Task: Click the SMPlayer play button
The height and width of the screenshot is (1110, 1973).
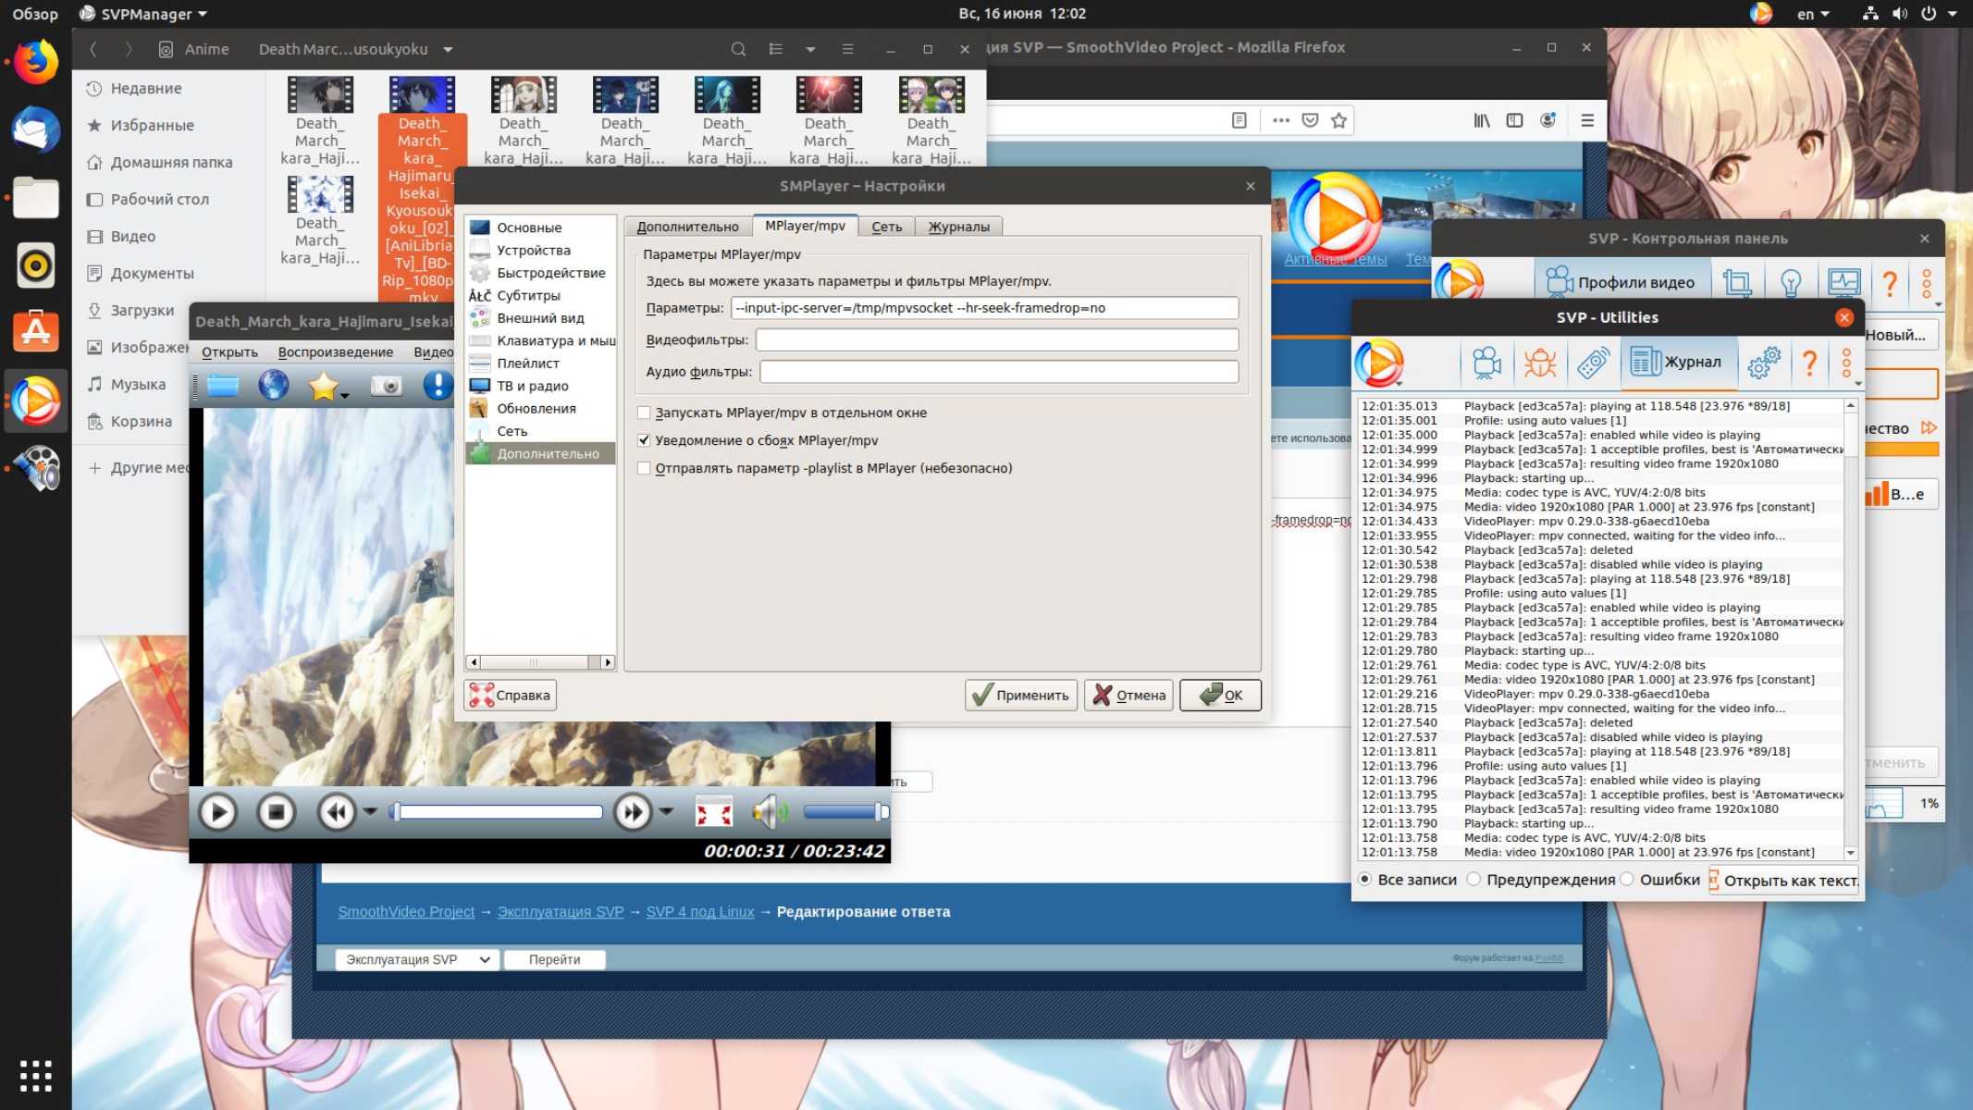Action: (218, 812)
